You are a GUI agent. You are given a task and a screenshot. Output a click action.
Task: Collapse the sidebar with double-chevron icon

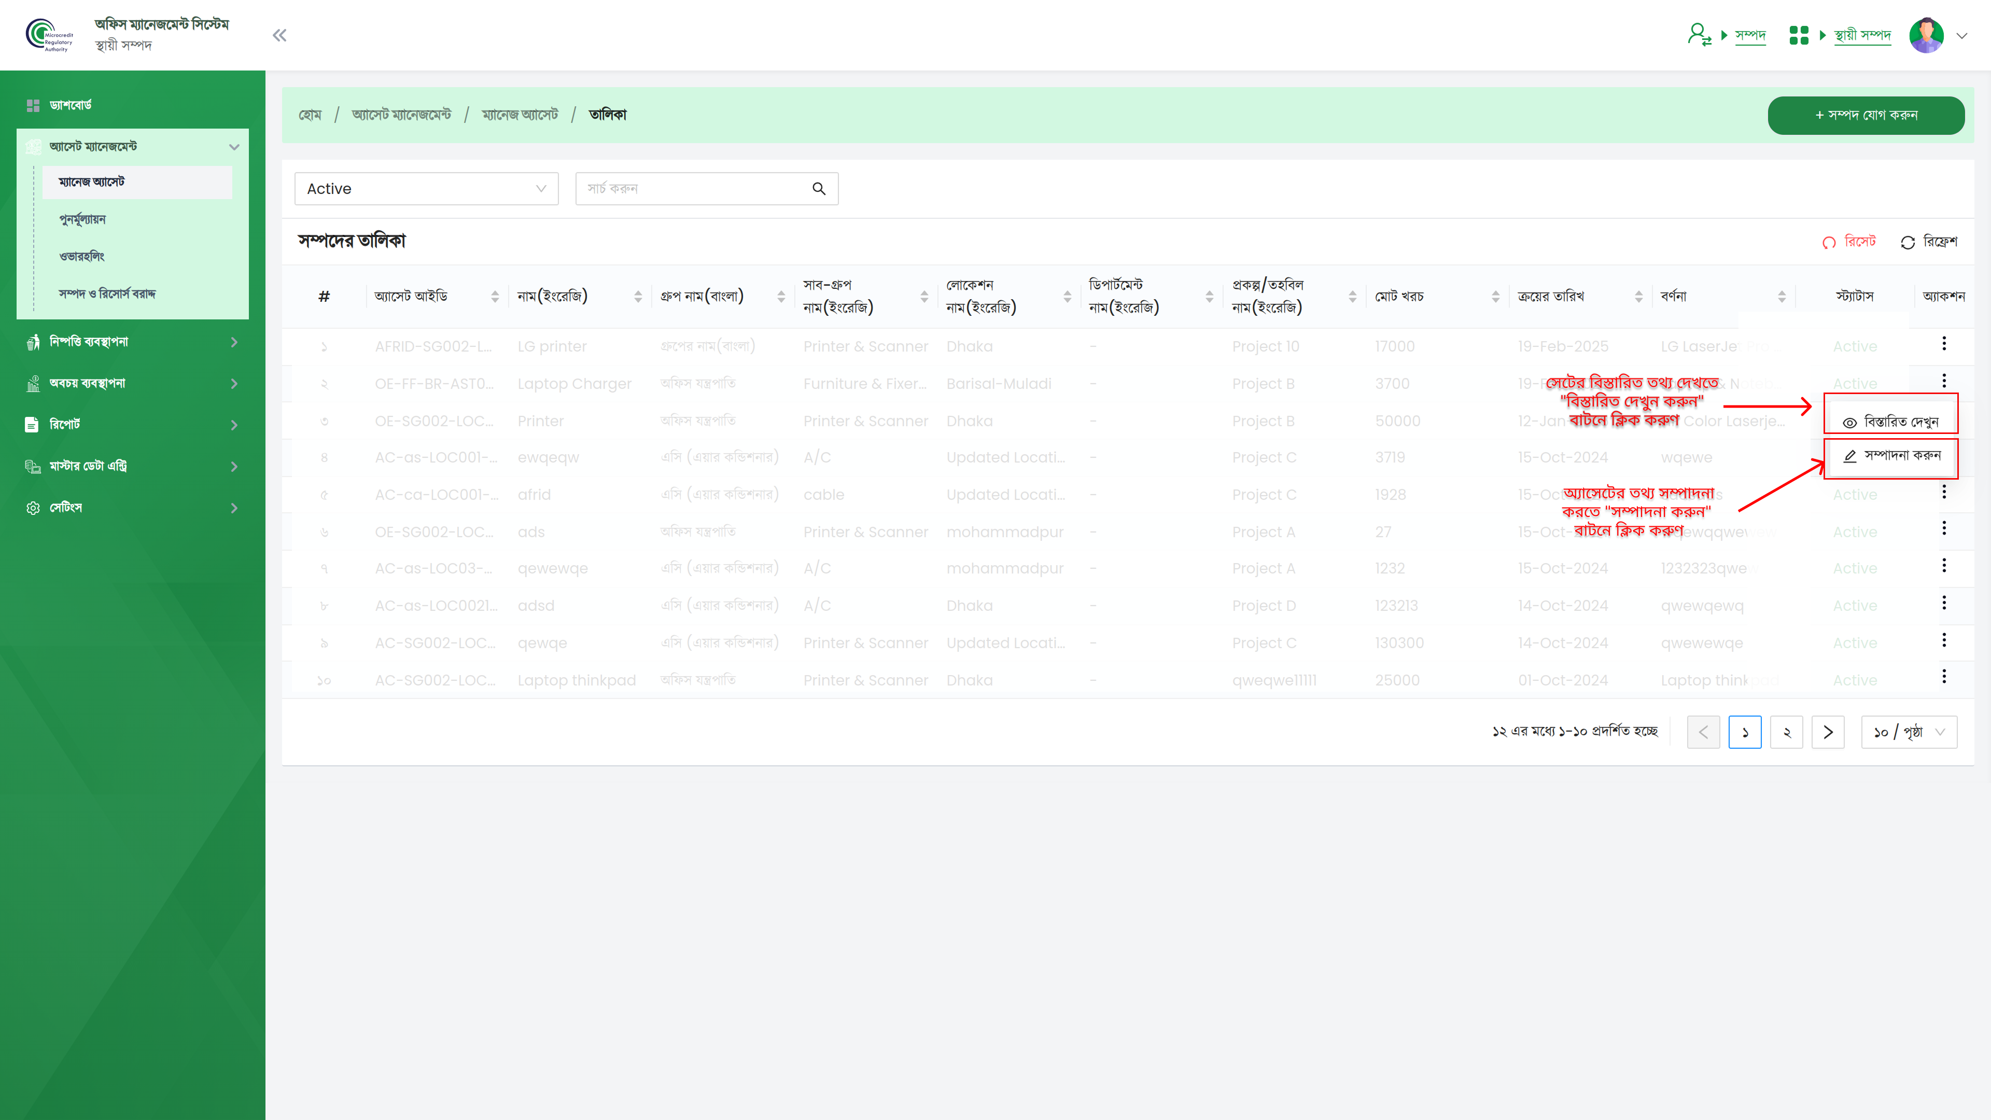(x=279, y=35)
